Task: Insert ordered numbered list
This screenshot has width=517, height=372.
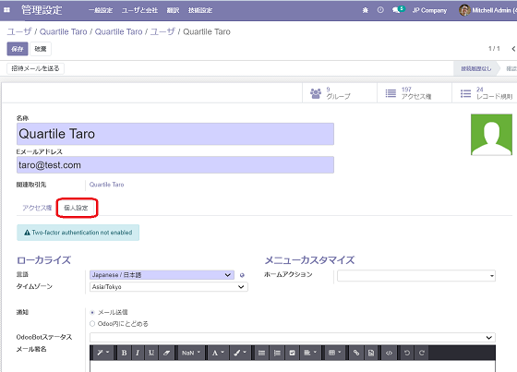Action: coord(277,353)
